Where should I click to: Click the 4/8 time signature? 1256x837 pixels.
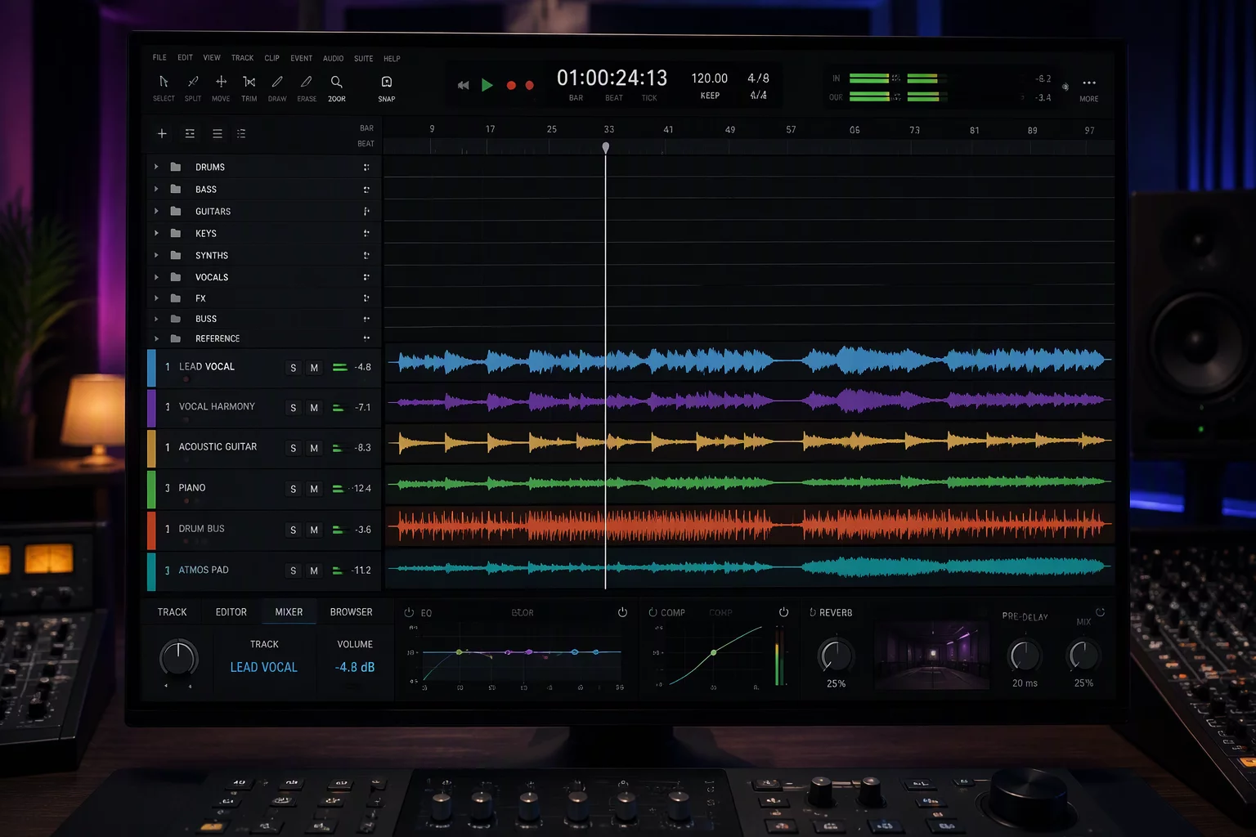point(758,78)
